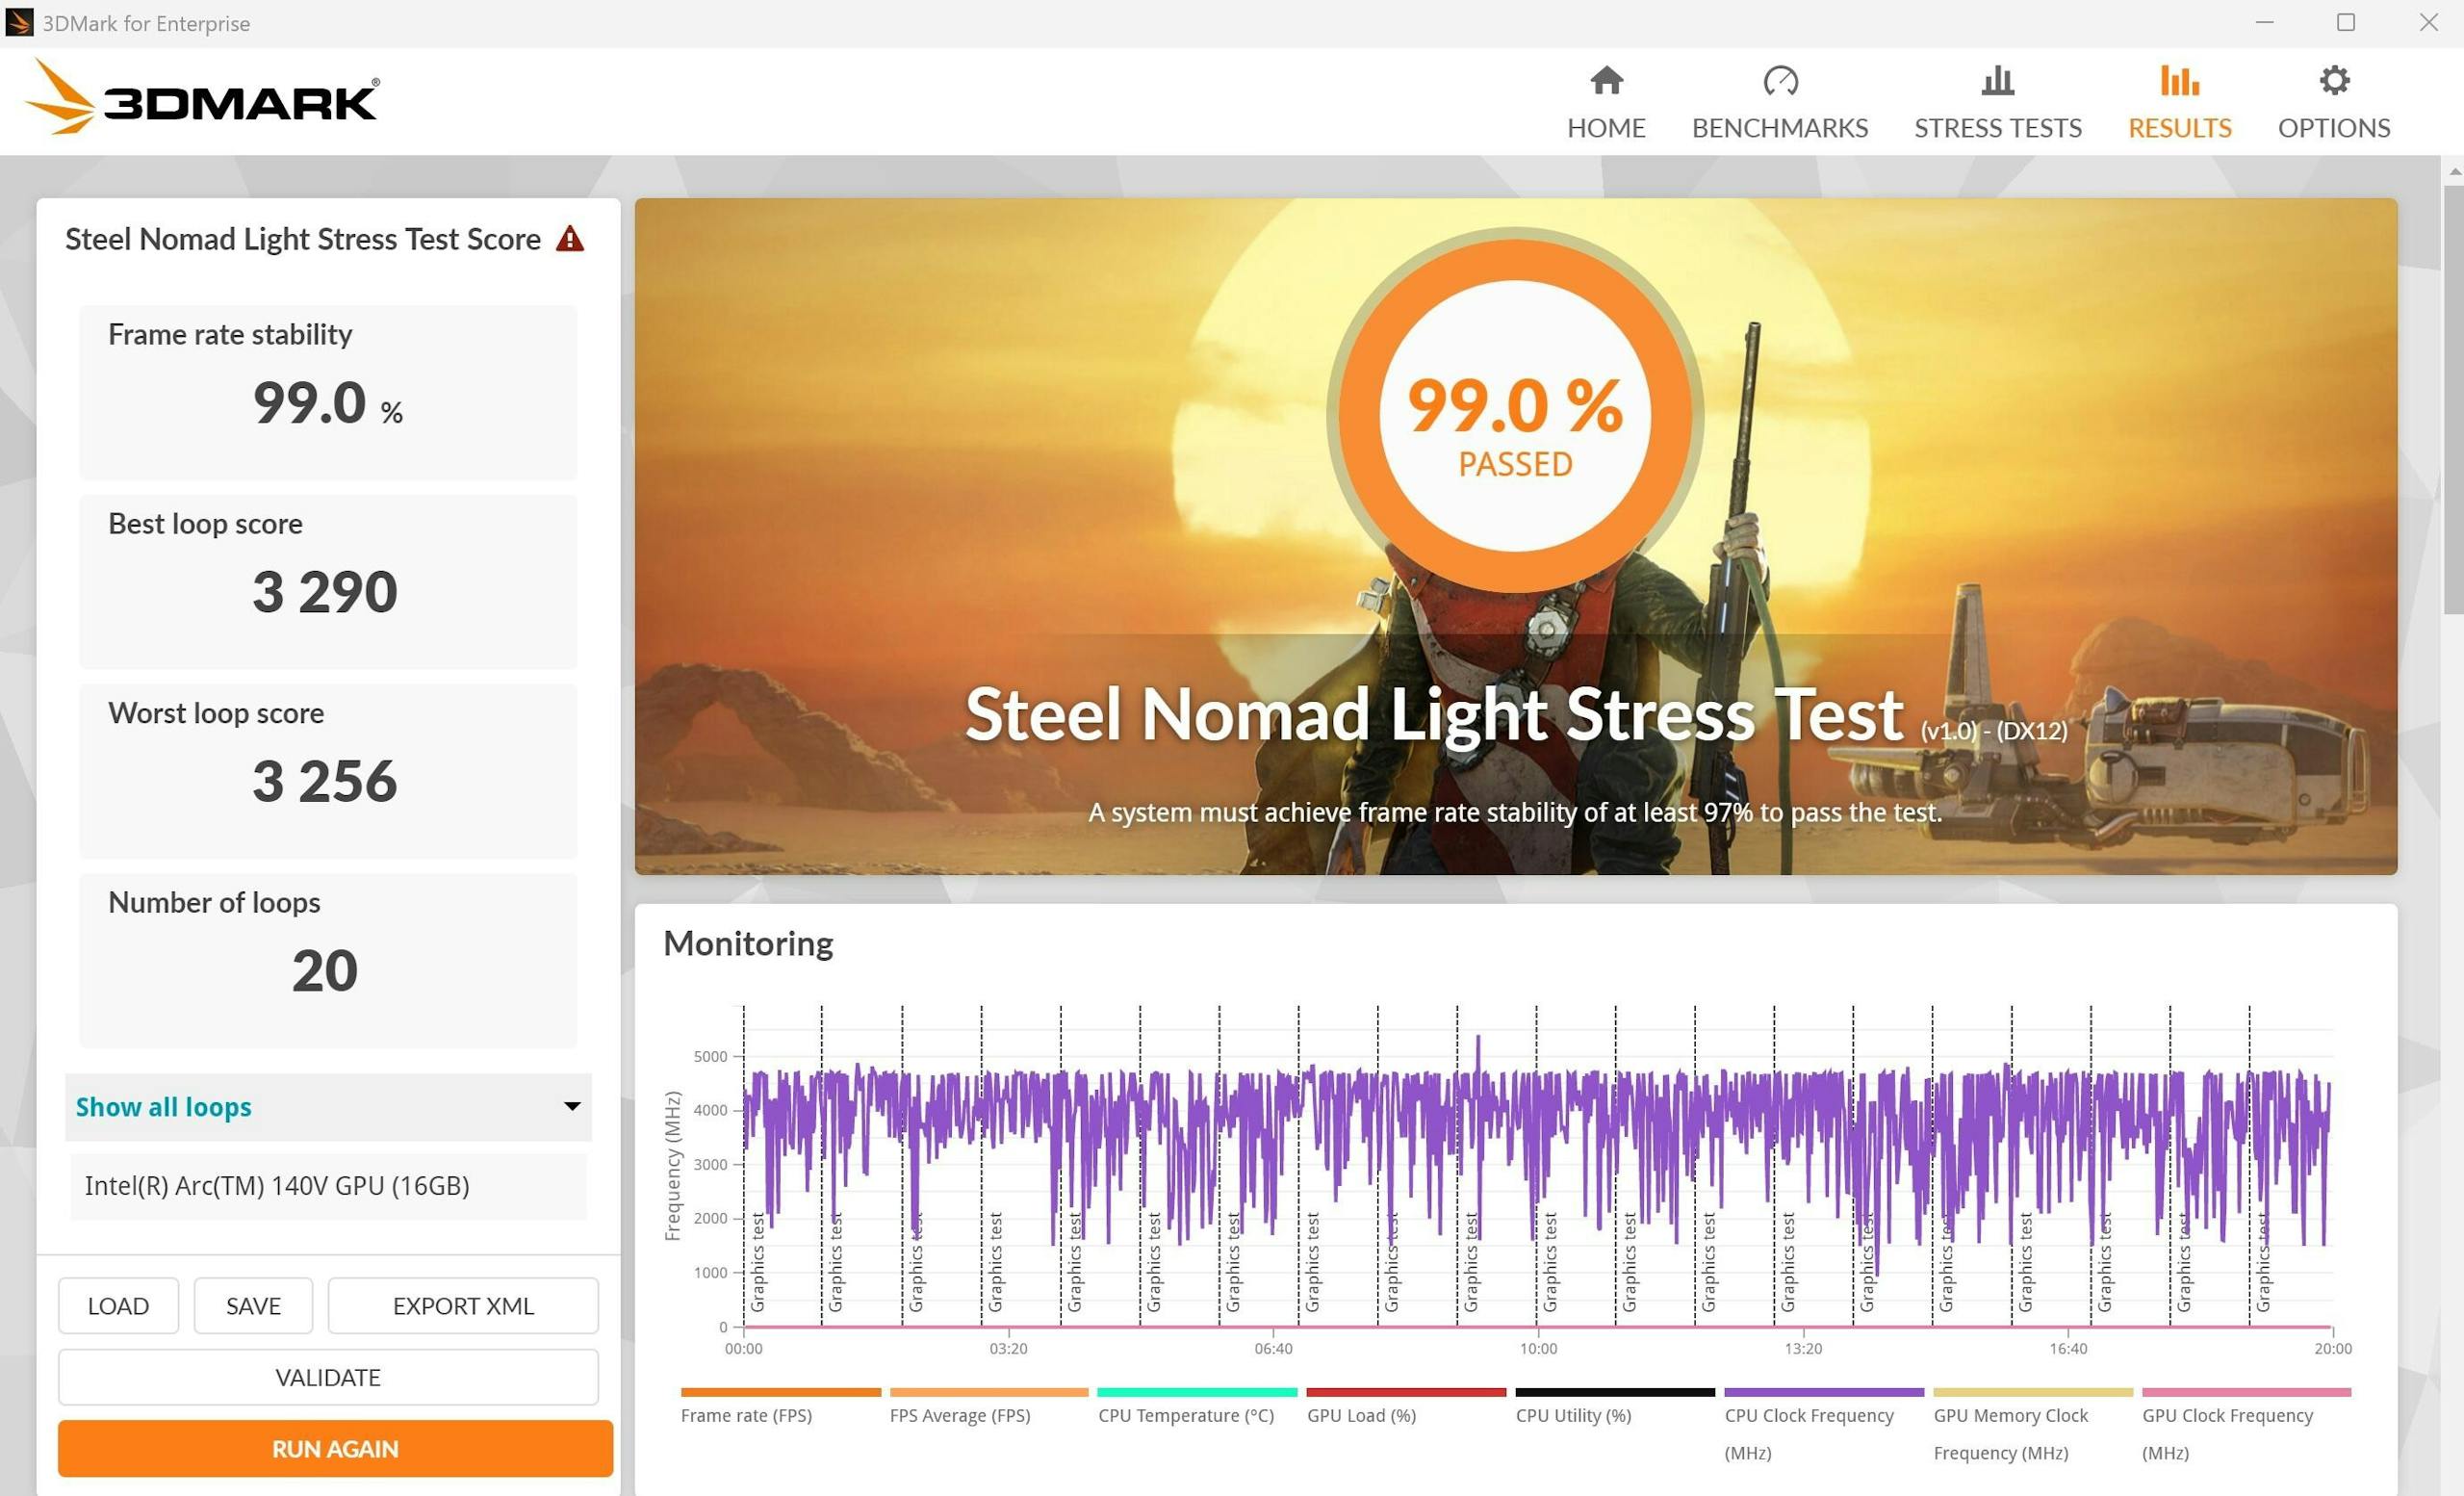Toggle Frame rate (FPS) legend series
Viewport: 2464px width, 1496px height.
(x=780, y=1407)
